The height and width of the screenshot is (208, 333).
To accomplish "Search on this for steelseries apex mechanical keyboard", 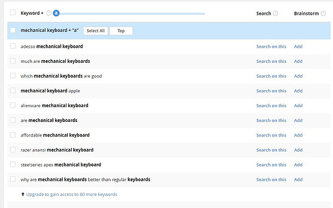I will tap(271, 165).
